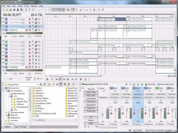Open the Mixing Console properties dropdown arrow
Viewport: 178px width, 133px height.
click(130, 84)
